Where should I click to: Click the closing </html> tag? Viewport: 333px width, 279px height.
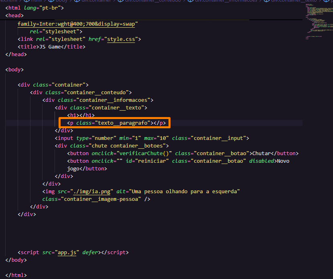click(16, 275)
